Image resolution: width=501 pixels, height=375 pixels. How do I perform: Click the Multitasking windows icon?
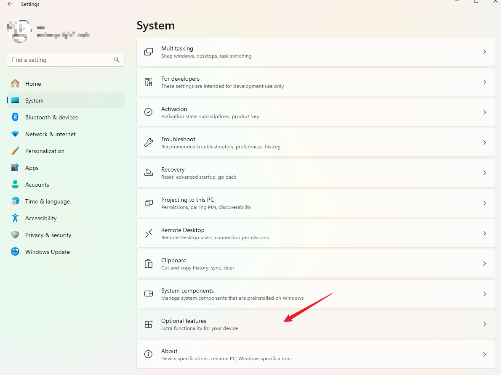pos(149,52)
